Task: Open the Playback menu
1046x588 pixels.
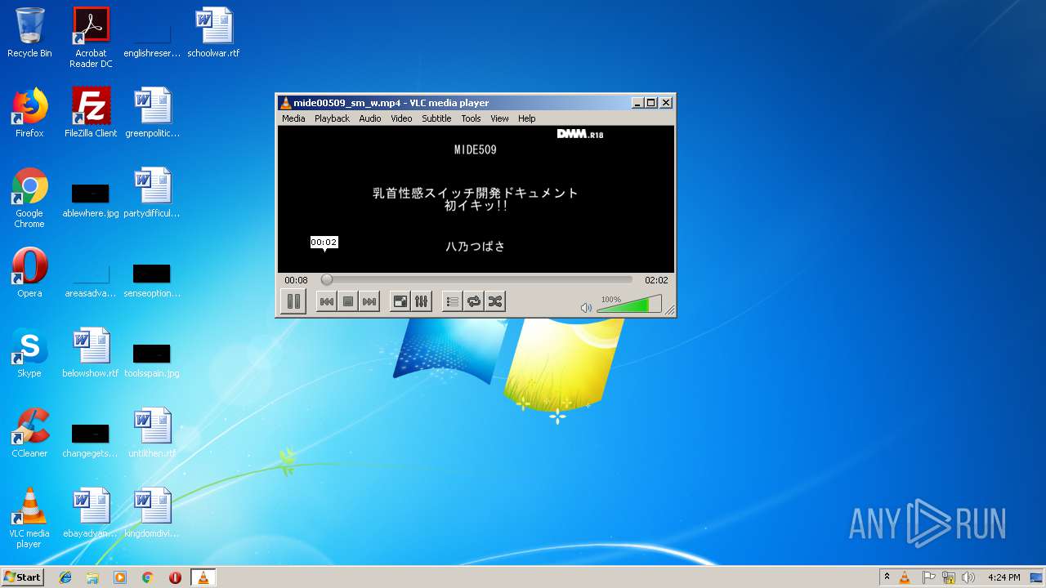Action: point(332,118)
